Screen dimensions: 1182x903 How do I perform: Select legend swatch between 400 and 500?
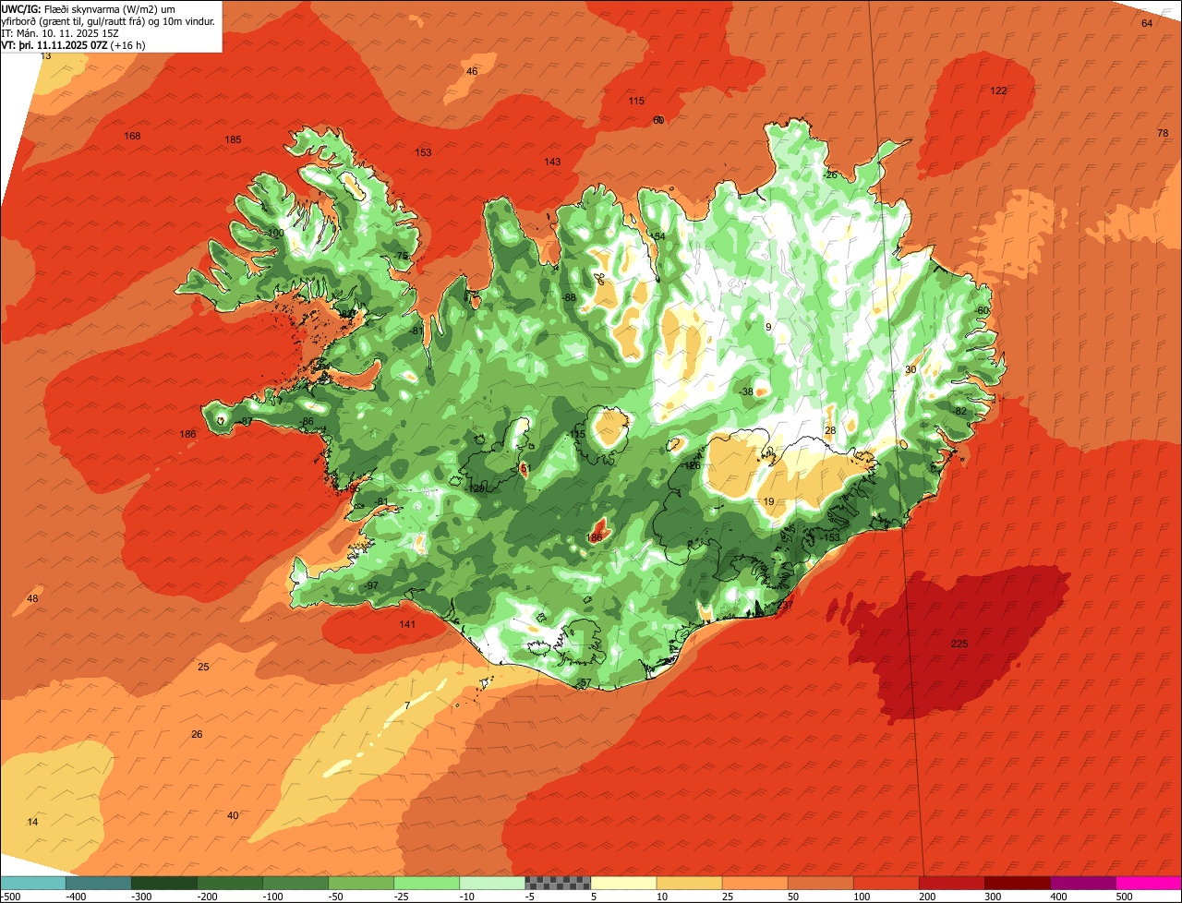click(1082, 883)
